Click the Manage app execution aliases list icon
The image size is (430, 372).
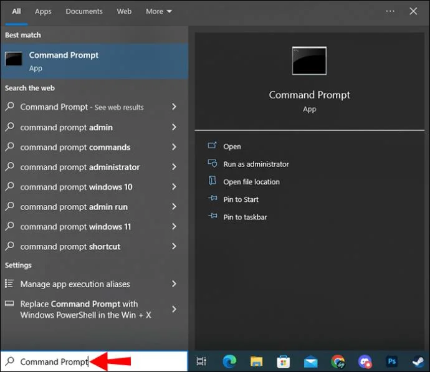9,284
